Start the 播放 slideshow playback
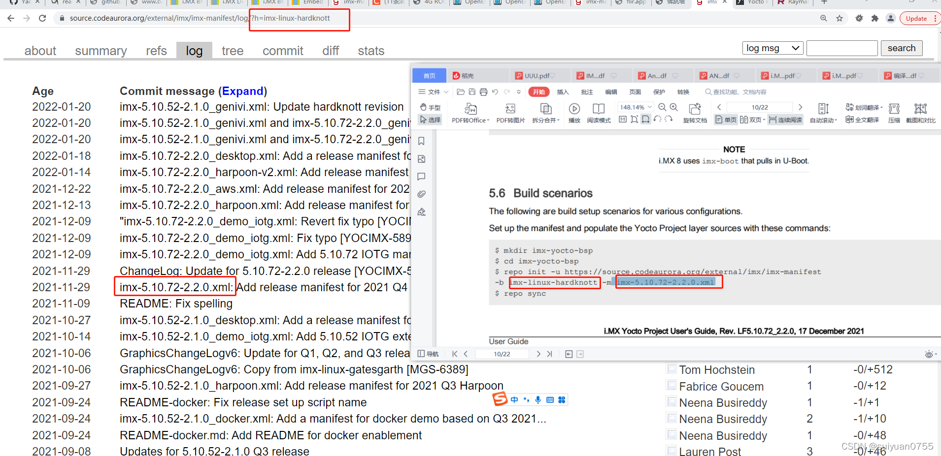The height and width of the screenshot is (456, 941). pos(573,113)
